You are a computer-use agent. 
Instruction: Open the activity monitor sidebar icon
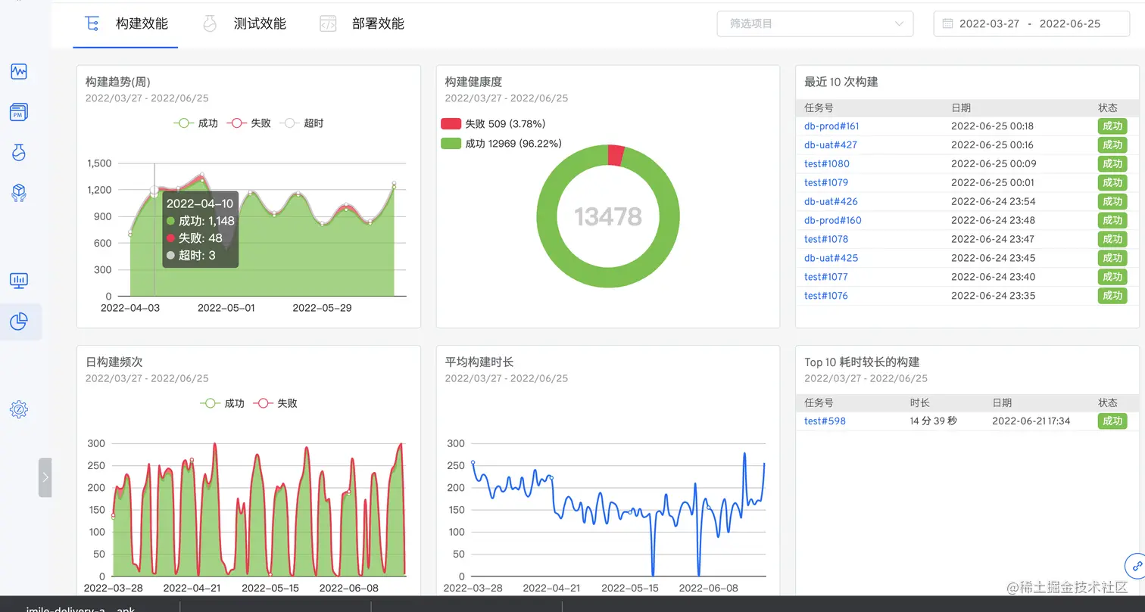(x=19, y=72)
